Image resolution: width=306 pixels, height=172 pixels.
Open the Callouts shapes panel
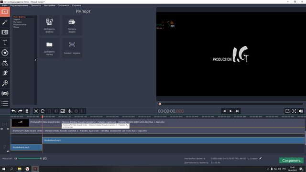click(5, 63)
